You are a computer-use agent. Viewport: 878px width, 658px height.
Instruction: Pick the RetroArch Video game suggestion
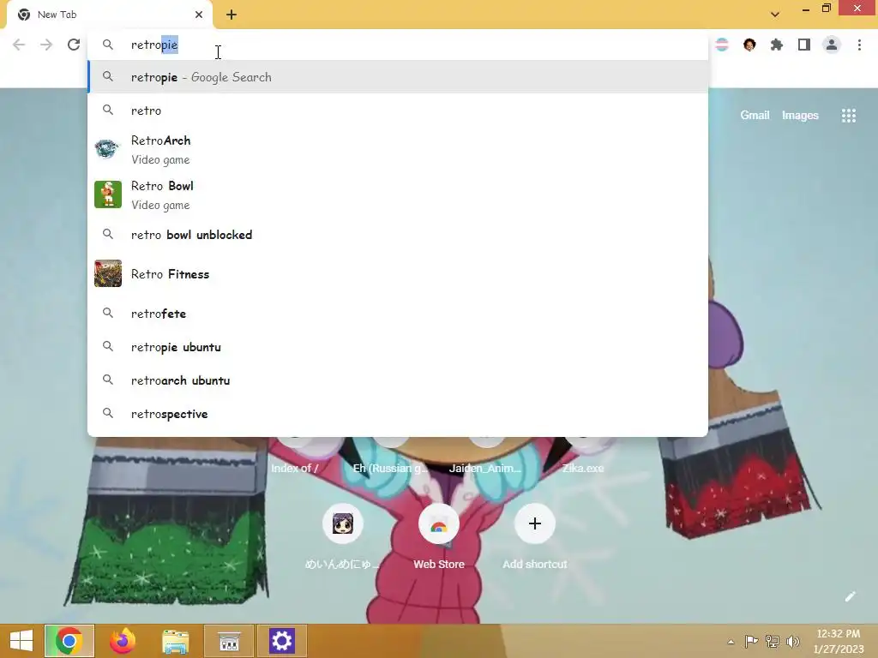398,149
